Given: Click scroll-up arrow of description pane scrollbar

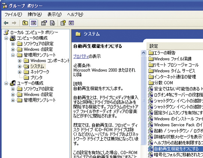Looking at the screenshot, I should tap(143, 53).
